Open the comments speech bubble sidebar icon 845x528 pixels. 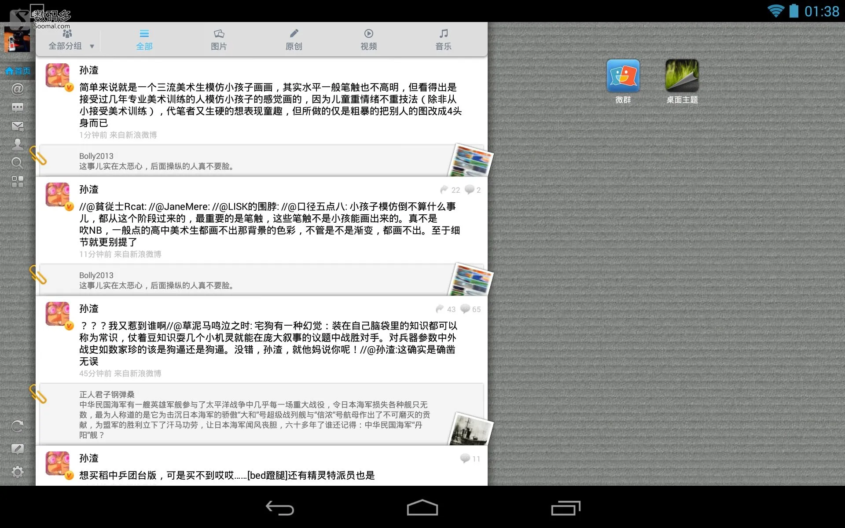pos(18,108)
